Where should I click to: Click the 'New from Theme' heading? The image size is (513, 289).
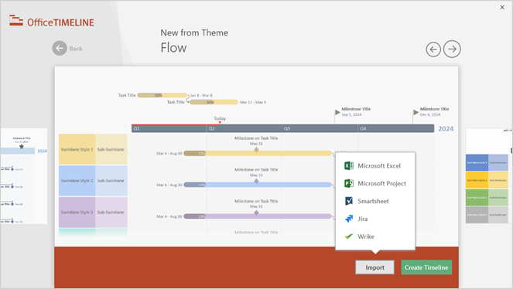[194, 32]
